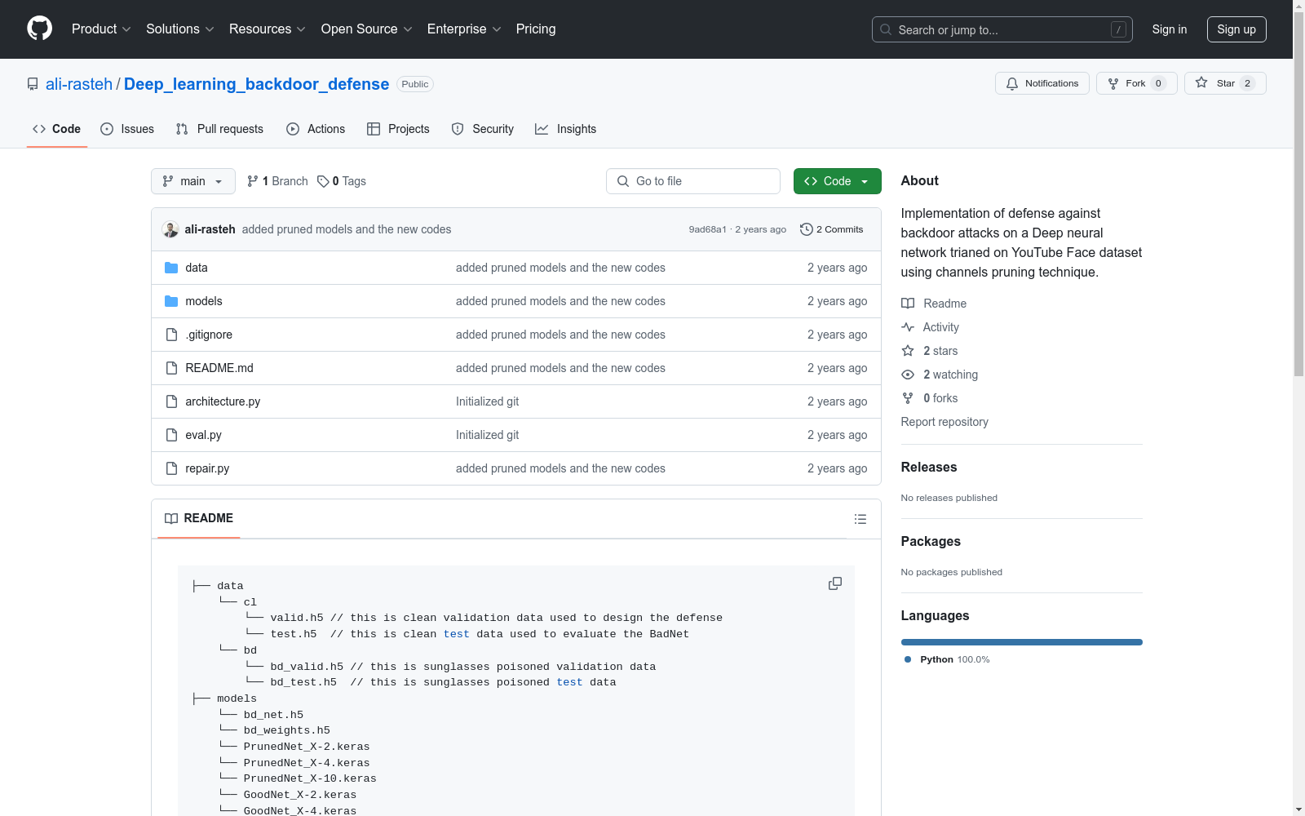Image resolution: width=1305 pixels, height=816 pixels.
Task: Open the green Code dropdown button
Action: [837, 181]
